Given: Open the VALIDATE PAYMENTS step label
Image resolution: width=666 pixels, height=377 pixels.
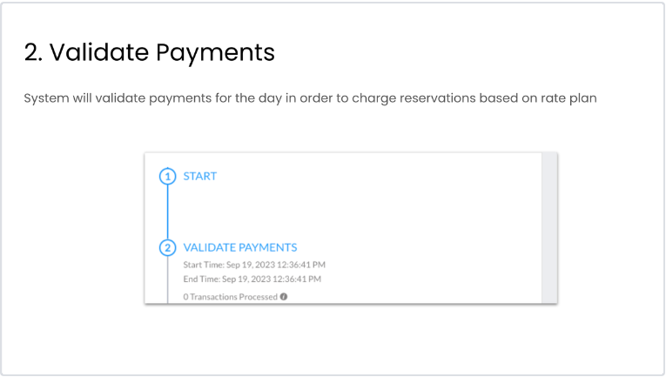Looking at the screenshot, I should click(x=240, y=247).
